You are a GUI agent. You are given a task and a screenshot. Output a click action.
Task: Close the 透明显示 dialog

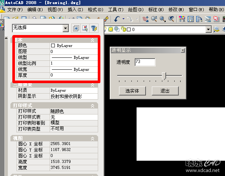[x=183, y=50]
